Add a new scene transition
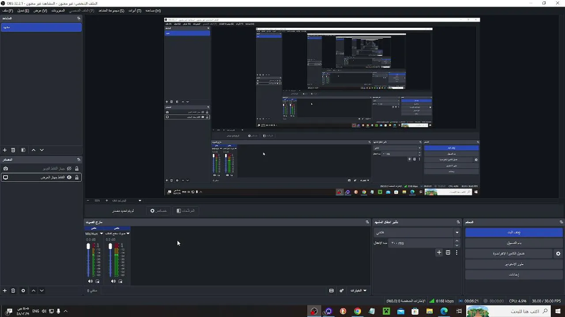 (x=439, y=253)
